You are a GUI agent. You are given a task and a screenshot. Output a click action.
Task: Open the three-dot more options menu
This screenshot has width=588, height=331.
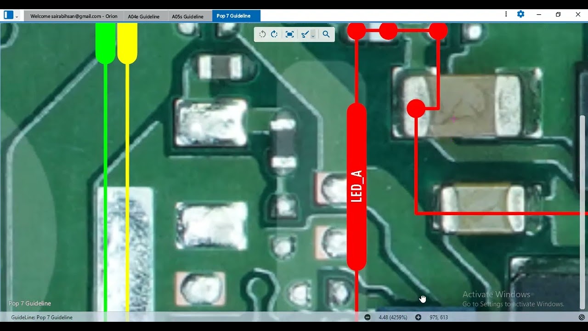(506, 14)
